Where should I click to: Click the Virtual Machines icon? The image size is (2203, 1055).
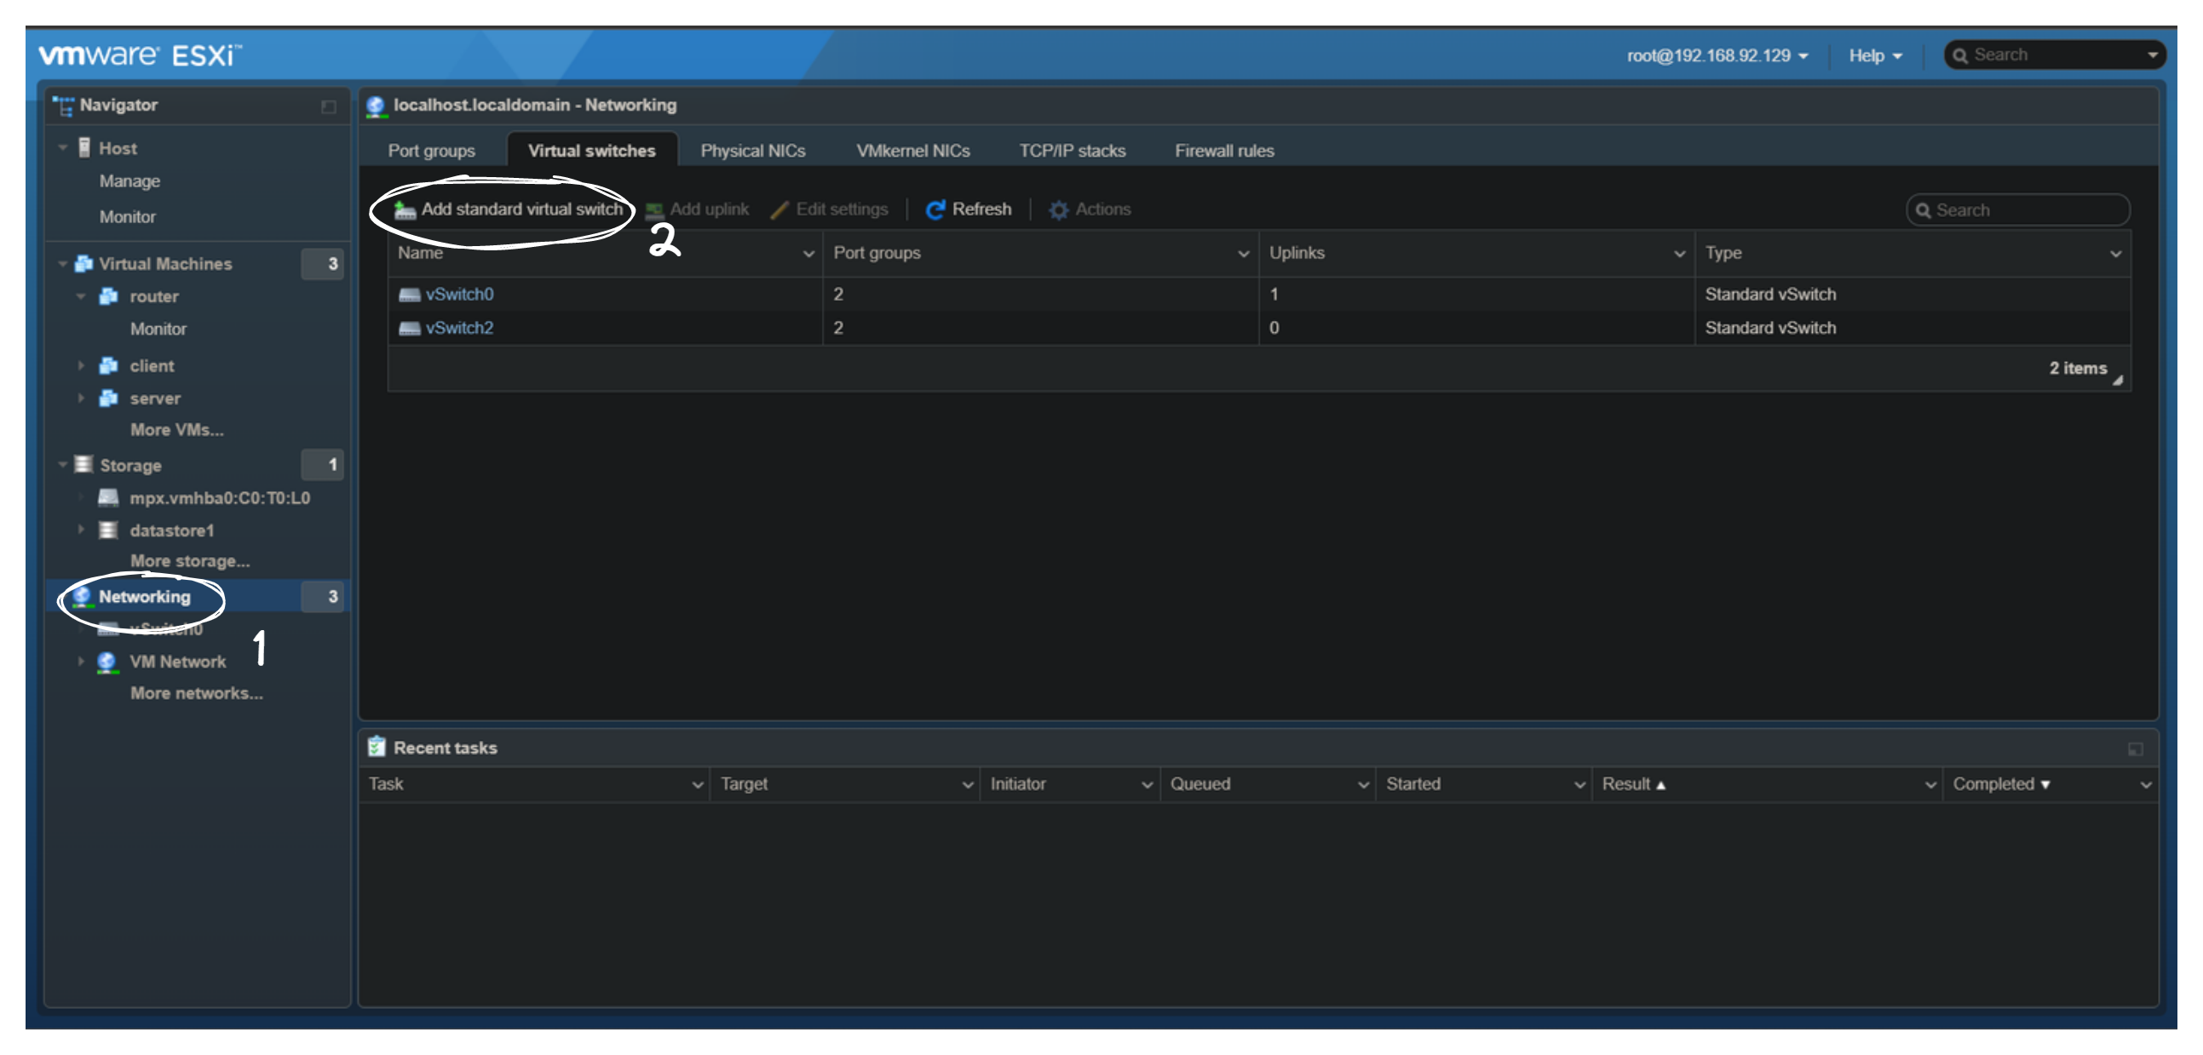pyautogui.click(x=83, y=263)
